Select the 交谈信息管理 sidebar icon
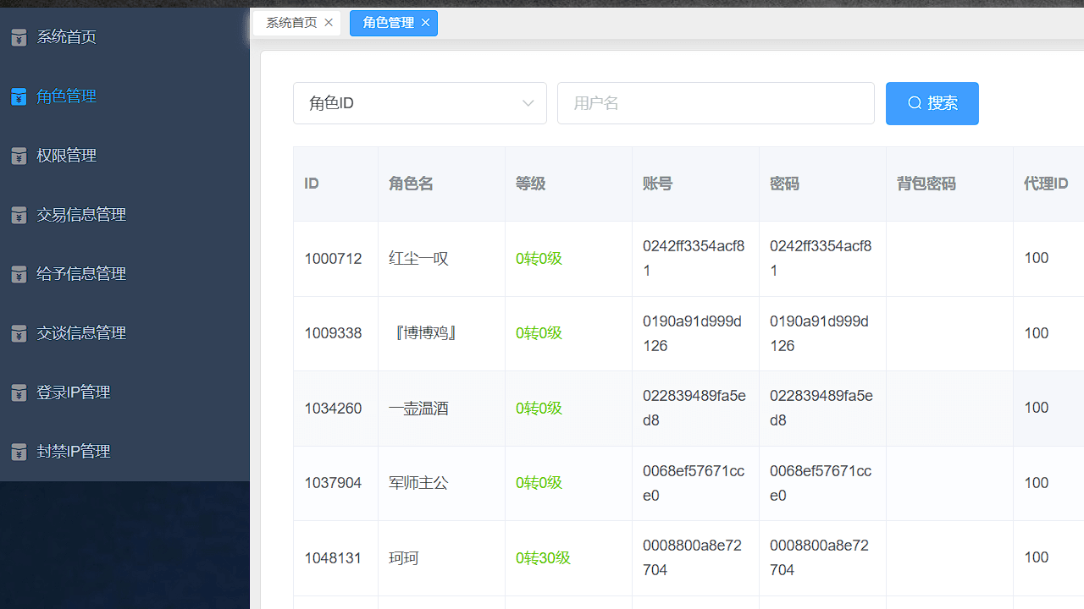 coord(19,333)
